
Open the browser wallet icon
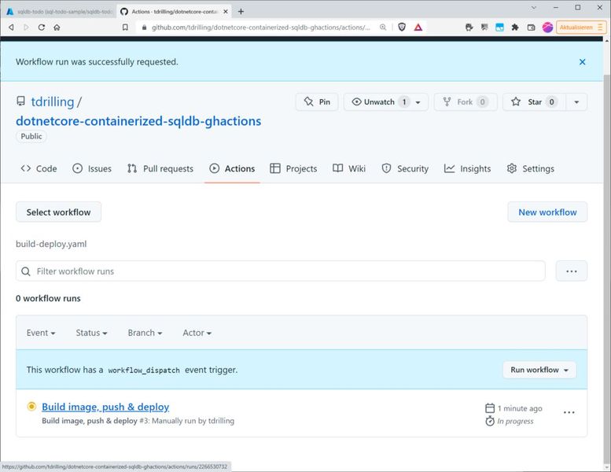531,28
